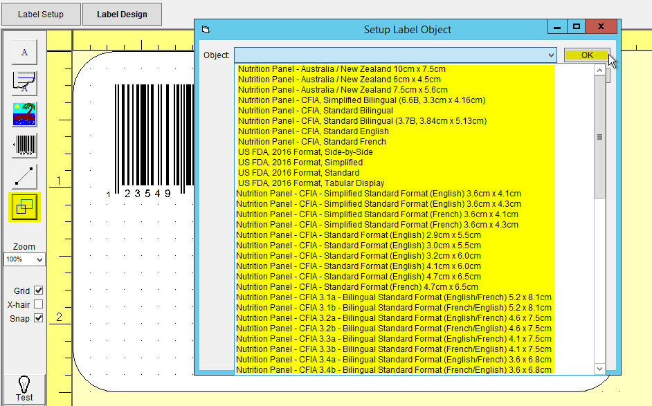Click the Object combo box field

(395, 55)
